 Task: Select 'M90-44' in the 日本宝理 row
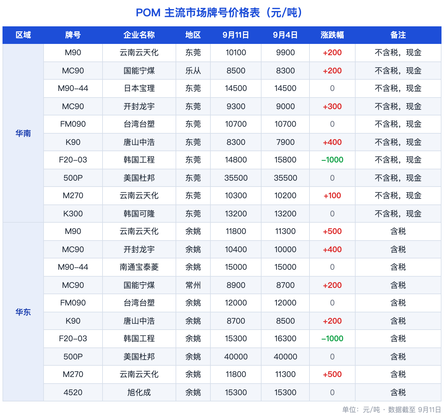pyautogui.click(x=73, y=88)
